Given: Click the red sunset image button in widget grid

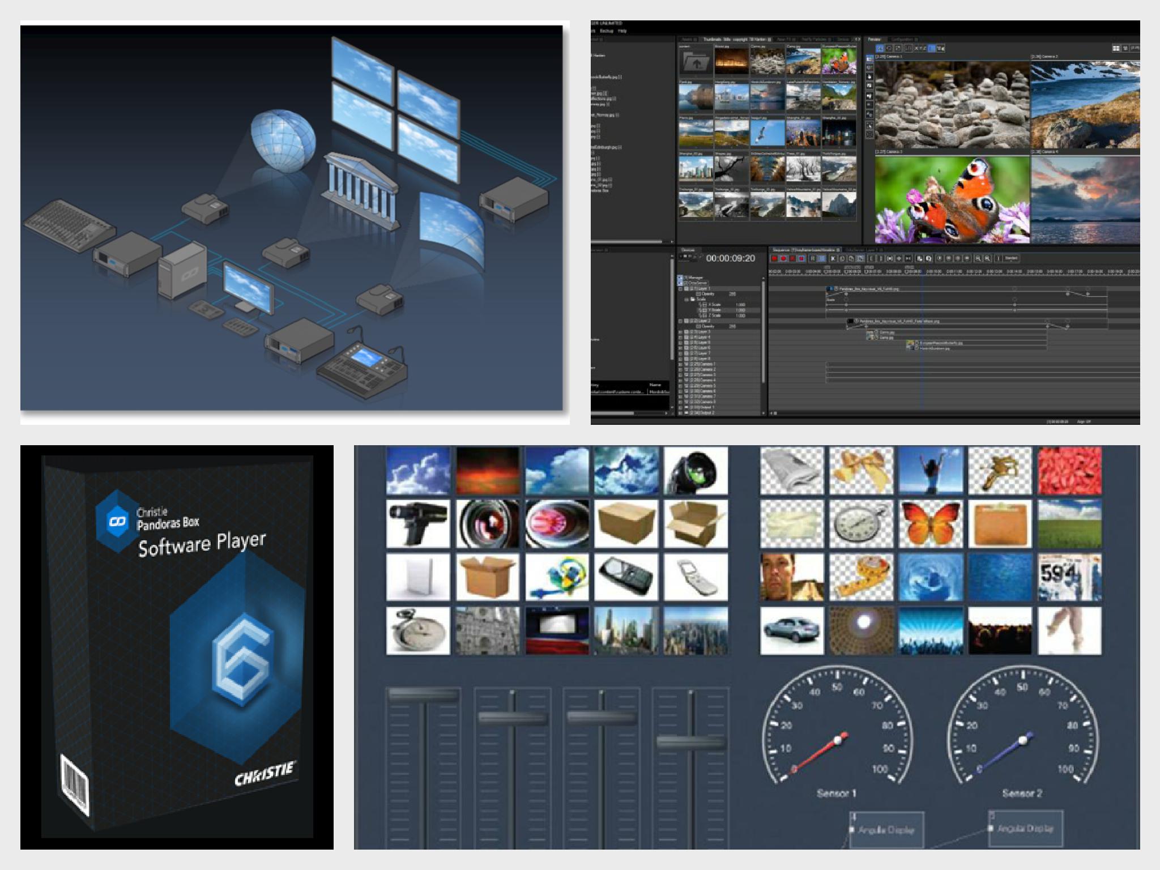Looking at the screenshot, I should [488, 470].
